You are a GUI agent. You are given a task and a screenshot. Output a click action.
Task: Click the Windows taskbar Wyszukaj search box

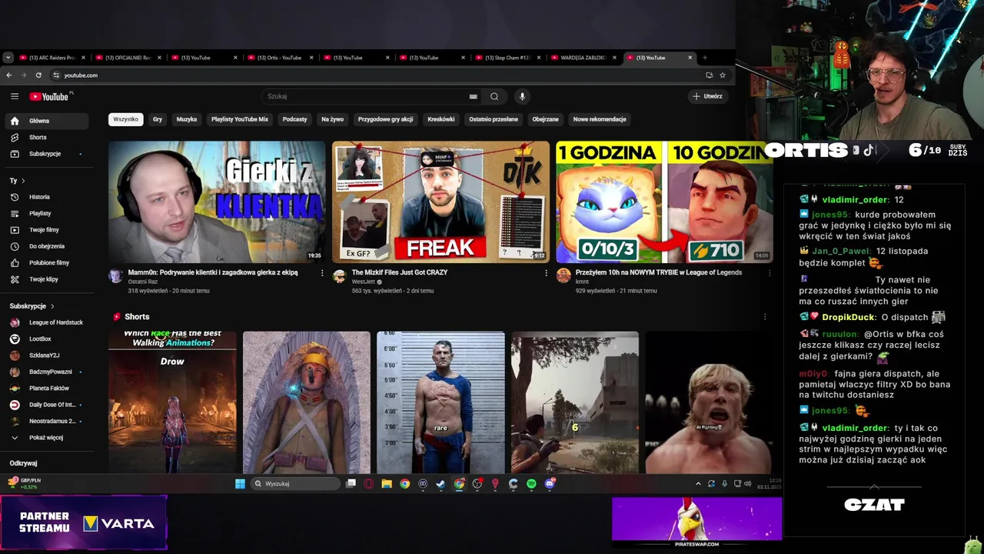click(296, 484)
